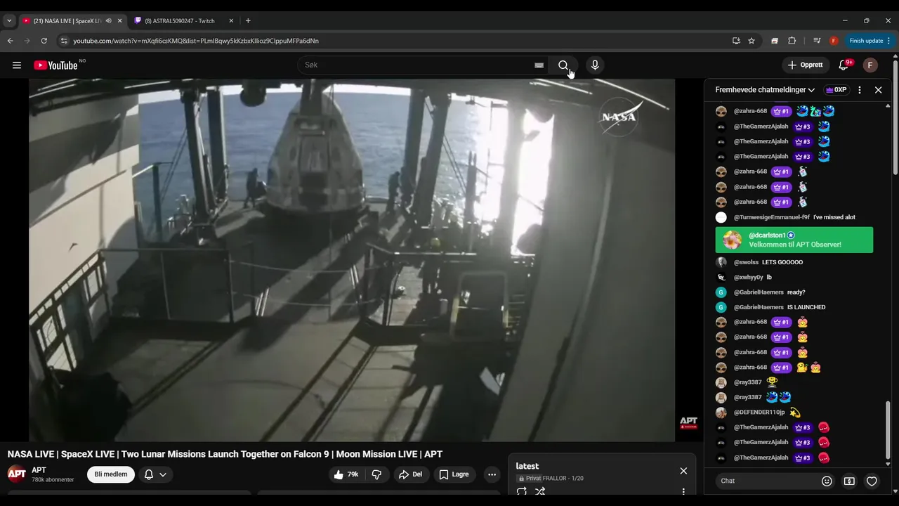Expand 'Fremhevede chatmeldinger' chat mode dropdown
The image size is (899, 506).
(x=765, y=90)
